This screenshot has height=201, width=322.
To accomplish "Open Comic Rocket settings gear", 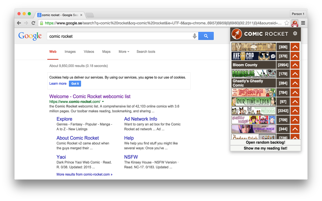I will (295, 34).
